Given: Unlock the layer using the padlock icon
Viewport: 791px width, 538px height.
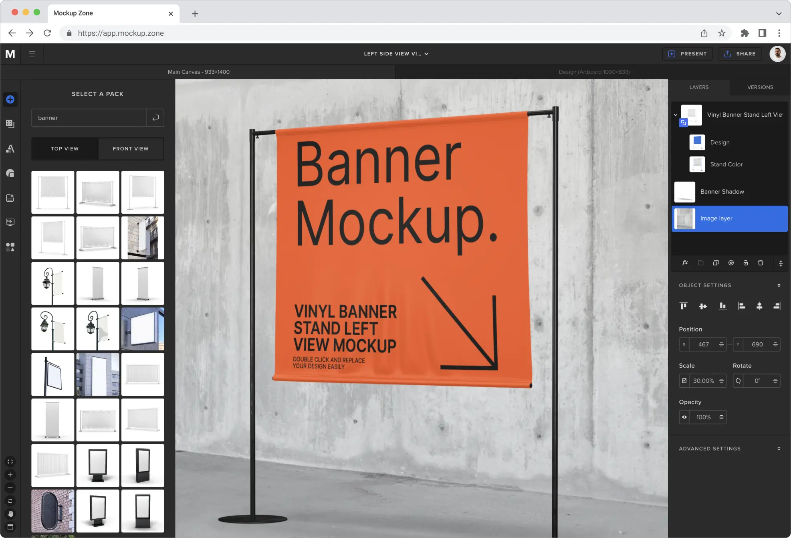Looking at the screenshot, I should click(746, 263).
